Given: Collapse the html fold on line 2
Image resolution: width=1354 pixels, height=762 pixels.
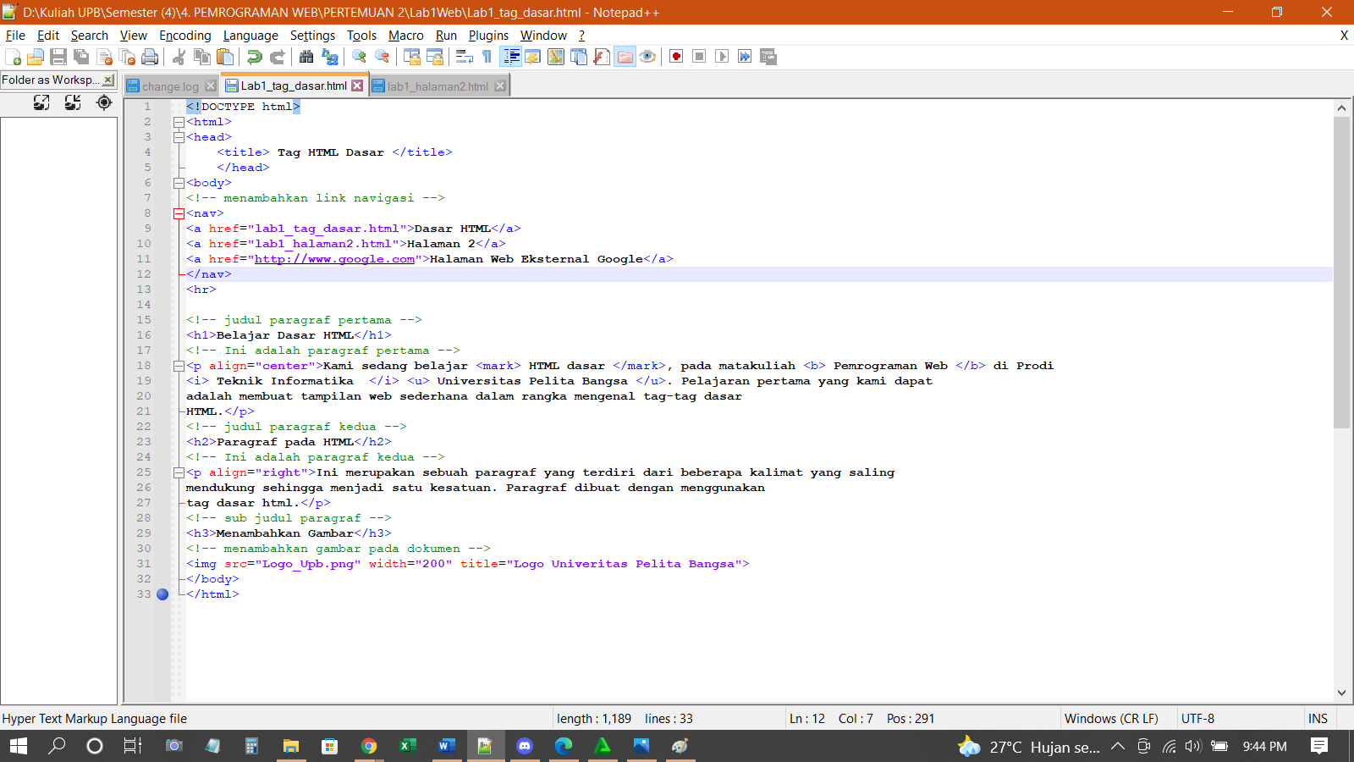Looking at the screenshot, I should [179, 122].
